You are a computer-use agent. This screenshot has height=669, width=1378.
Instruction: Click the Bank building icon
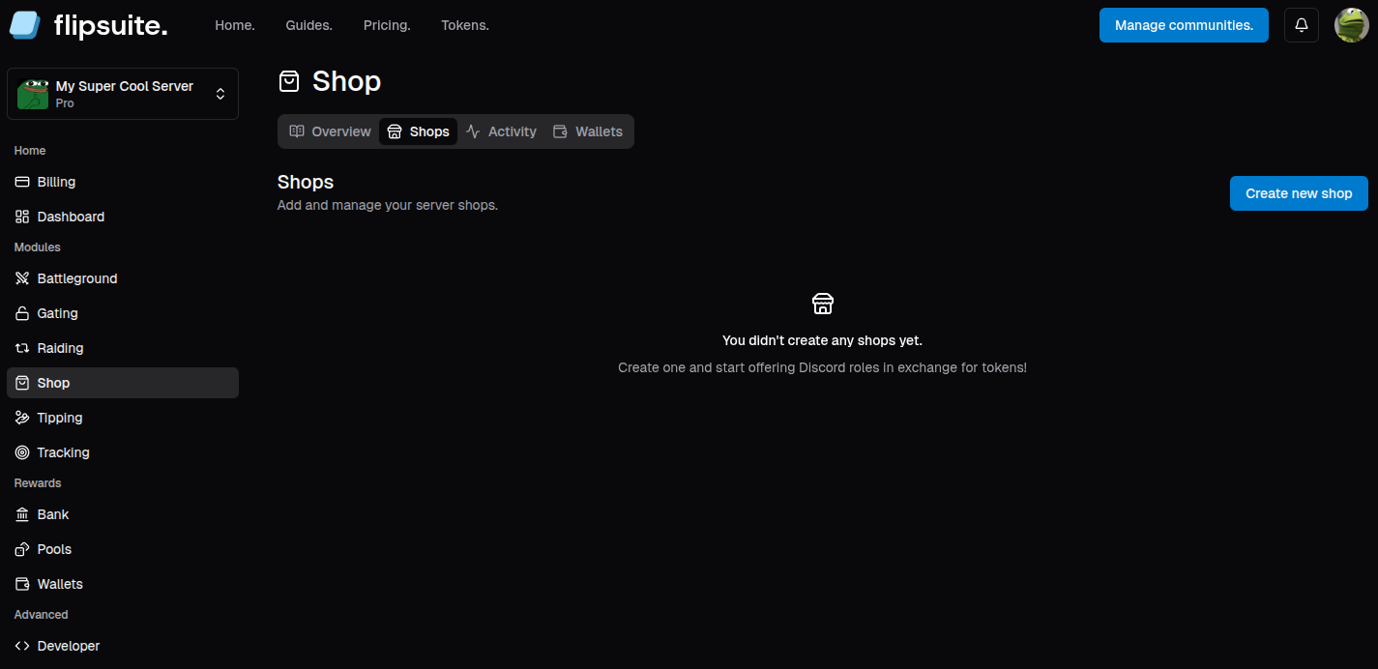(x=22, y=514)
